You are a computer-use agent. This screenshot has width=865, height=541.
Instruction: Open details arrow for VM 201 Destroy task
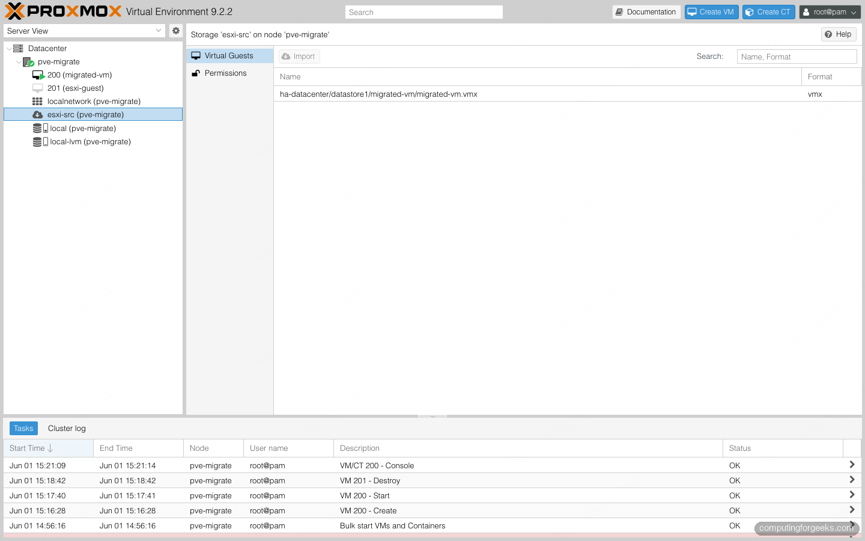point(852,480)
